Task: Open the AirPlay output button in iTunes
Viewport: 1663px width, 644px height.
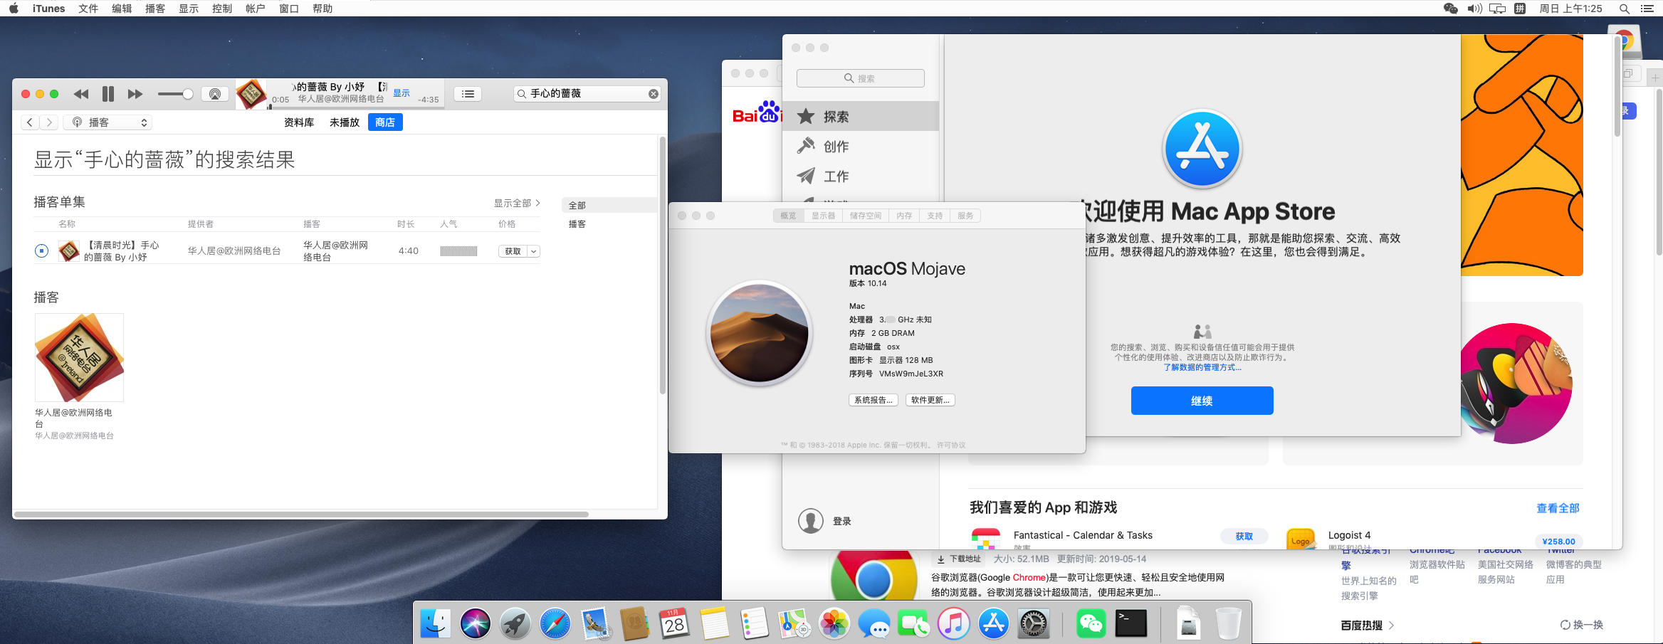Action: pos(214,94)
